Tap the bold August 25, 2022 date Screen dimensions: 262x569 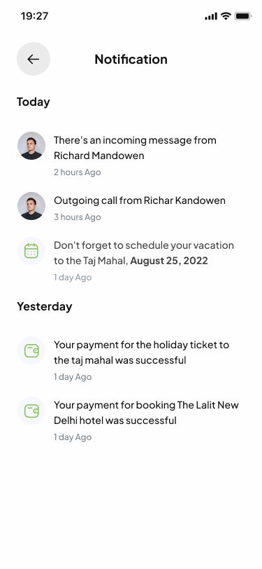169,261
